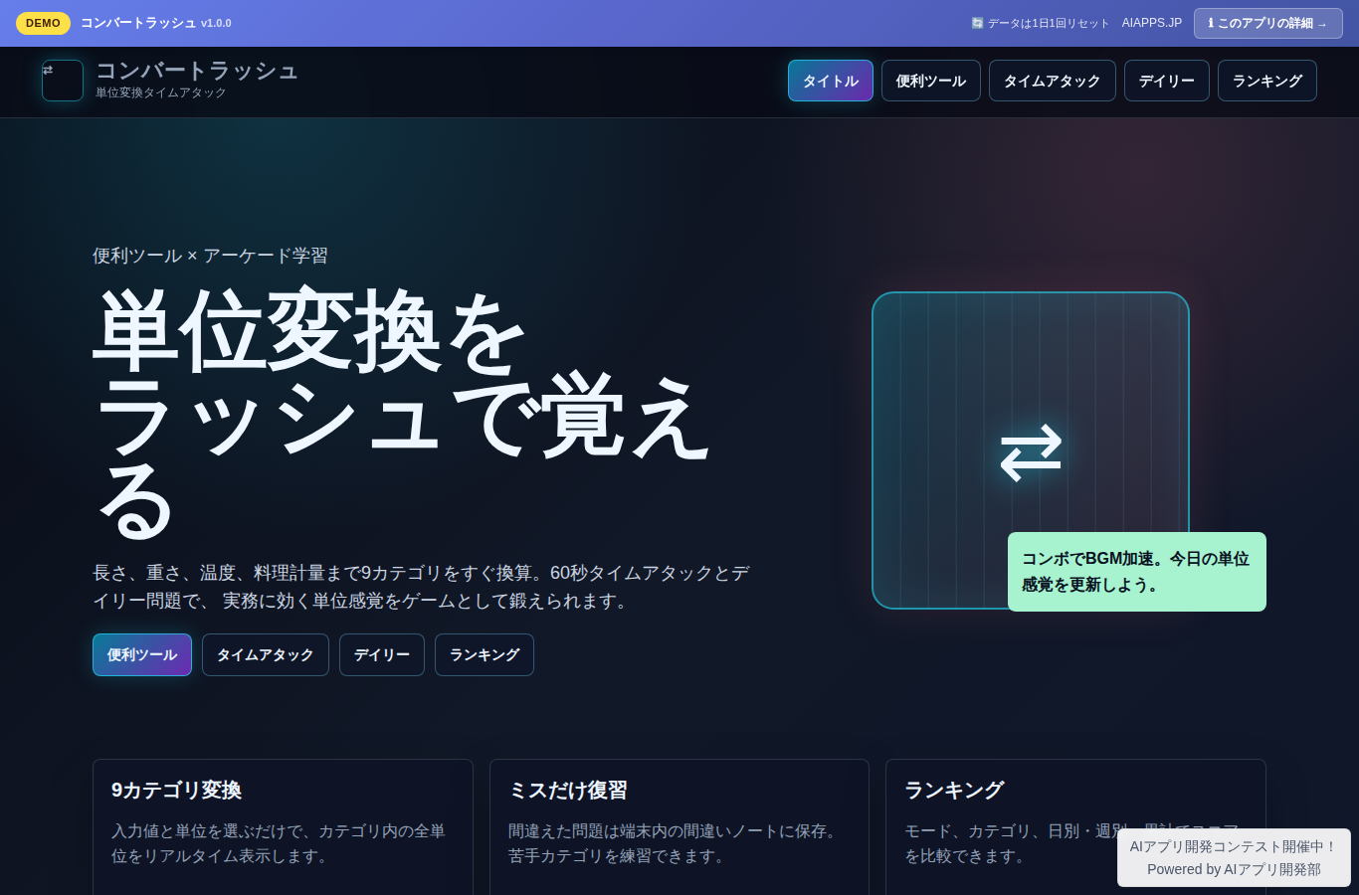Click the large swap arrows hero icon

pyautogui.click(x=1031, y=452)
